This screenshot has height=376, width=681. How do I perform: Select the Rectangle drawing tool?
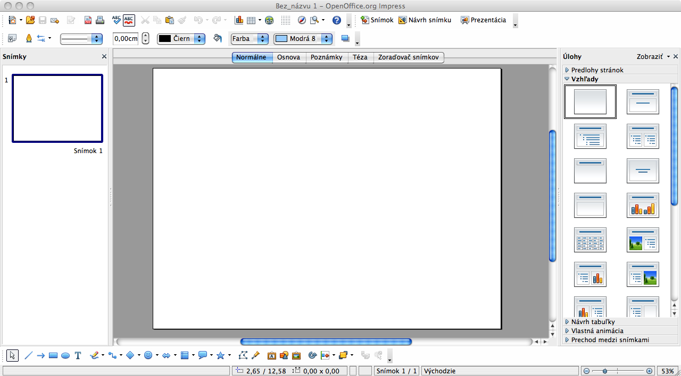coord(53,356)
